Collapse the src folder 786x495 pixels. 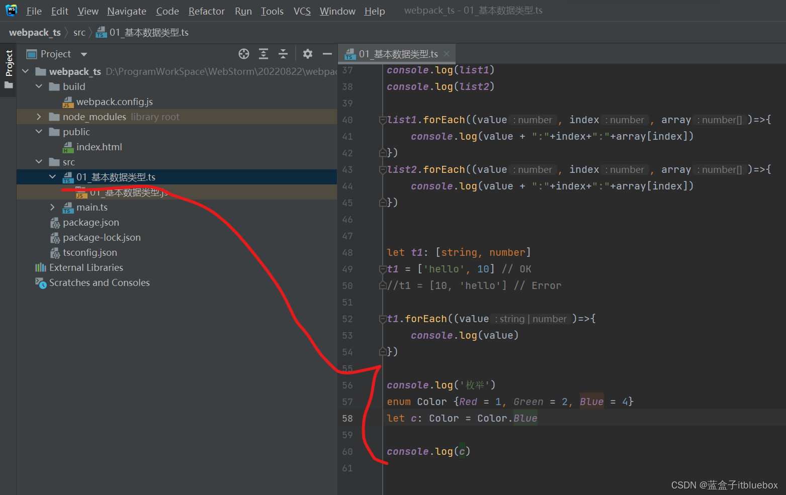coord(39,162)
